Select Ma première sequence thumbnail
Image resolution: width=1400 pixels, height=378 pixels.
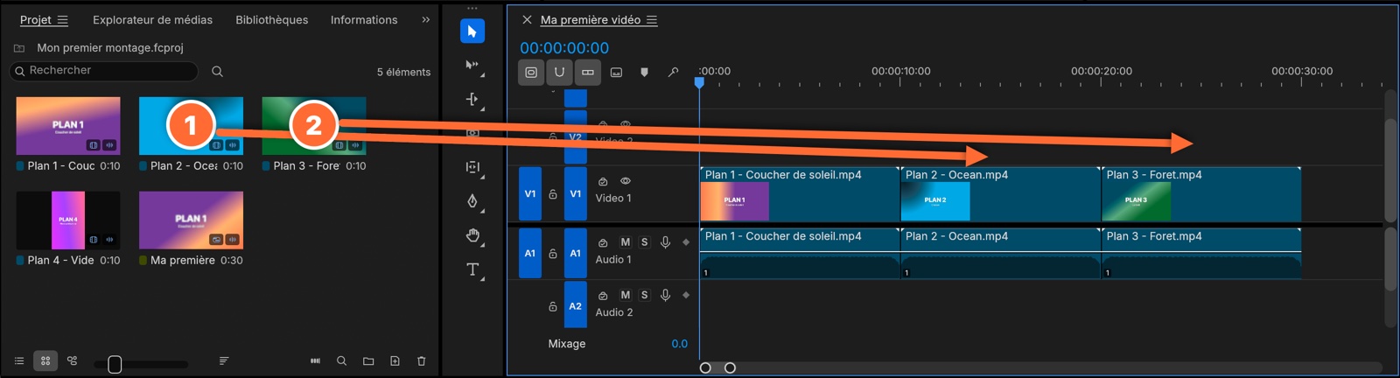[191, 220]
